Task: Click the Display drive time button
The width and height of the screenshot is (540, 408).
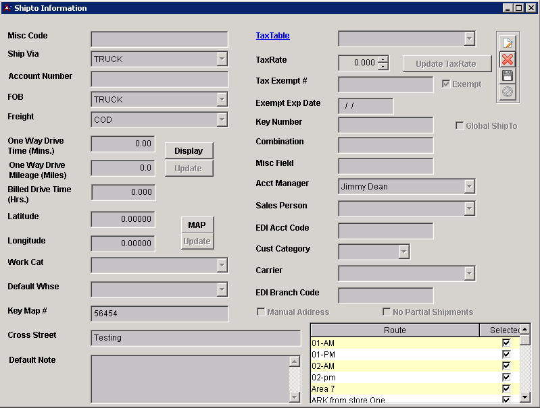Action: [x=189, y=151]
